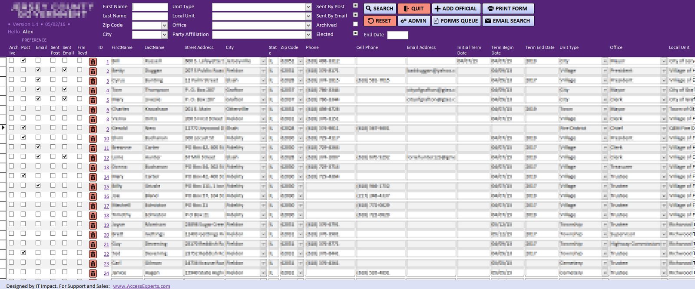Open the Local Unit filter dropdown

(x=308, y=16)
